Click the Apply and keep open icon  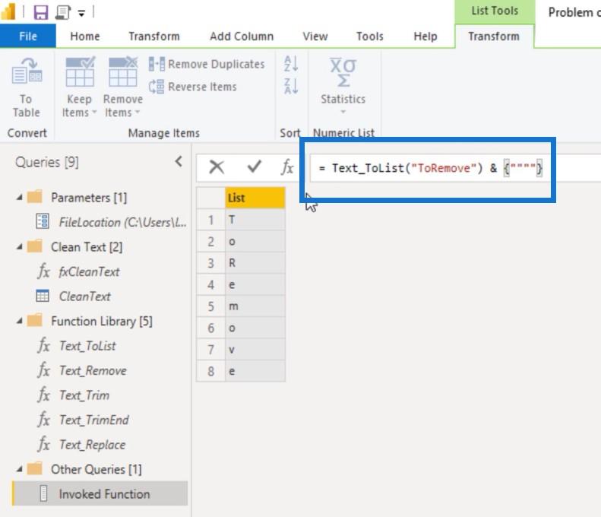tap(63, 12)
